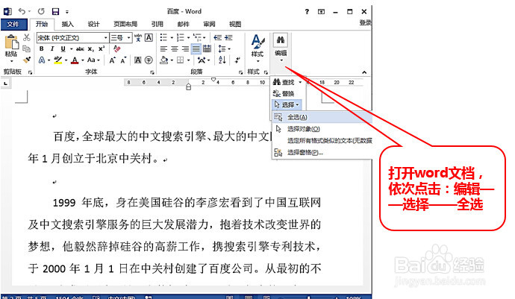Select the Format Painter brush icon
The width and height of the screenshot is (515, 299).
tap(27, 60)
